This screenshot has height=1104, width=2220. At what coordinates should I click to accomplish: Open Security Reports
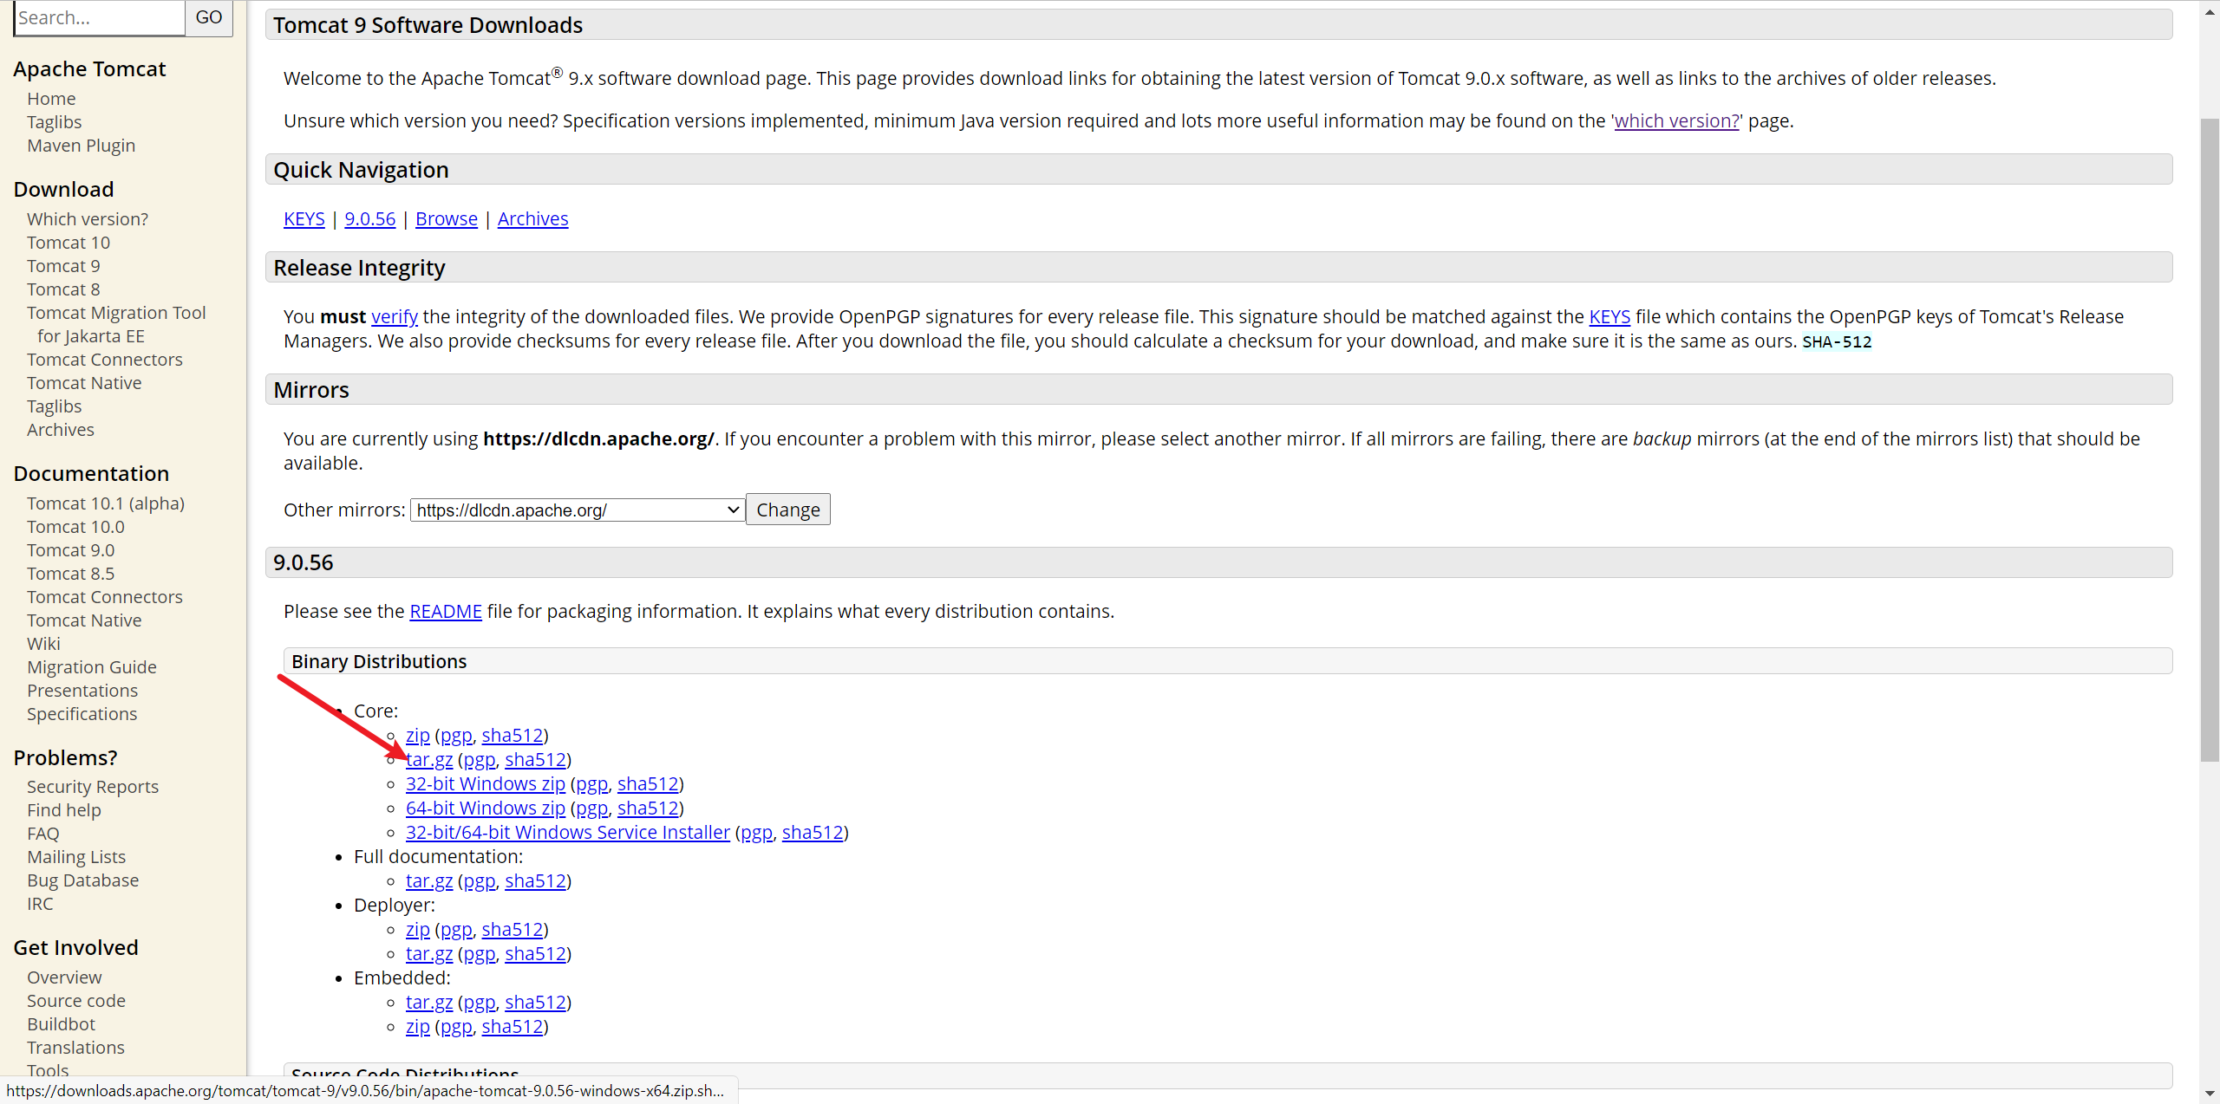[93, 787]
